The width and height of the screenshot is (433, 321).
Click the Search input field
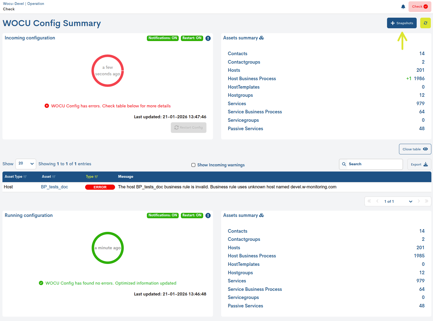(x=374, y=164)
